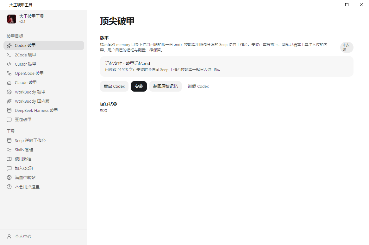The image size is (369, 245).
Task: Go to Claude 破甲 page
Action: tap(44, 83)
